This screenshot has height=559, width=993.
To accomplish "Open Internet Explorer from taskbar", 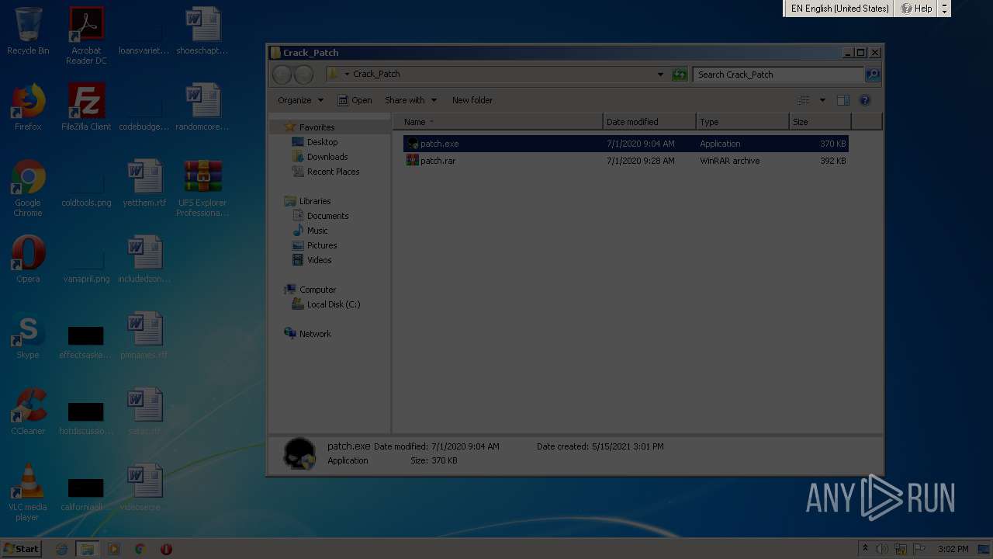I will (62, 549).
